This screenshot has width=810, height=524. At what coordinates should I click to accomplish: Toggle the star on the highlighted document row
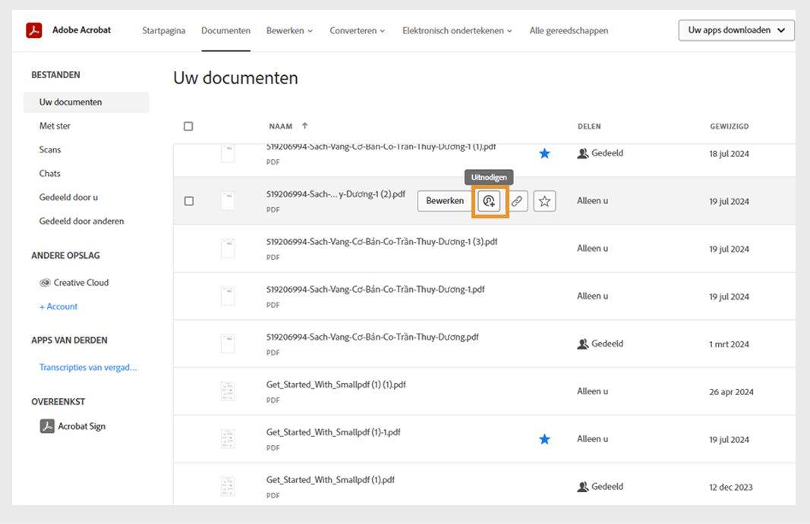(x=544, y=200)
